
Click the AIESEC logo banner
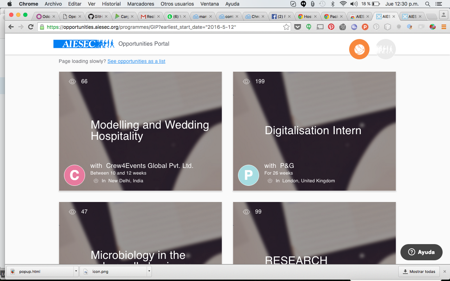tap(84, 44)
